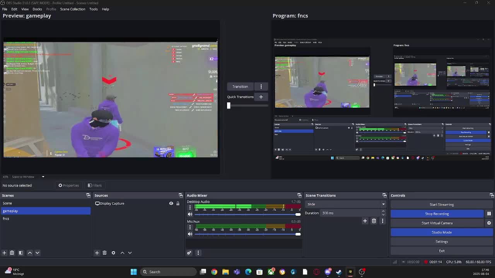Mute the Mic/Aux audio channel
495x278 pixels.
tap(190, 234)
